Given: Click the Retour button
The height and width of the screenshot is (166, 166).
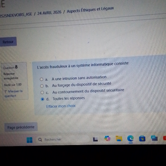Looking at the screenshot, I should tap(8, 41).
